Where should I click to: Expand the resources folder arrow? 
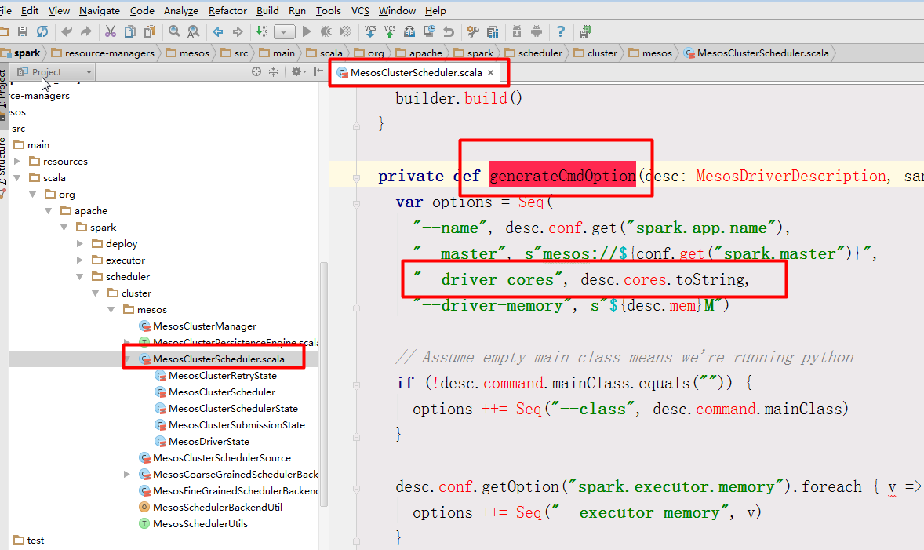(17, 161)
